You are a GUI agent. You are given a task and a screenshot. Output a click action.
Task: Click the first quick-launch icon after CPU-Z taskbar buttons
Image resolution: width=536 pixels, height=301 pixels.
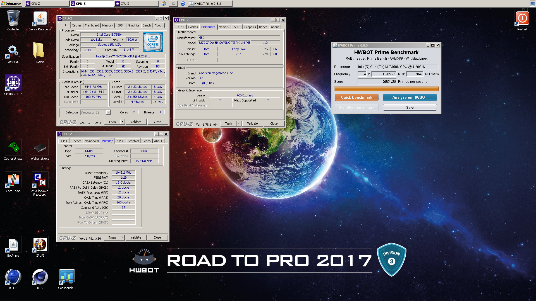(164, 4)
